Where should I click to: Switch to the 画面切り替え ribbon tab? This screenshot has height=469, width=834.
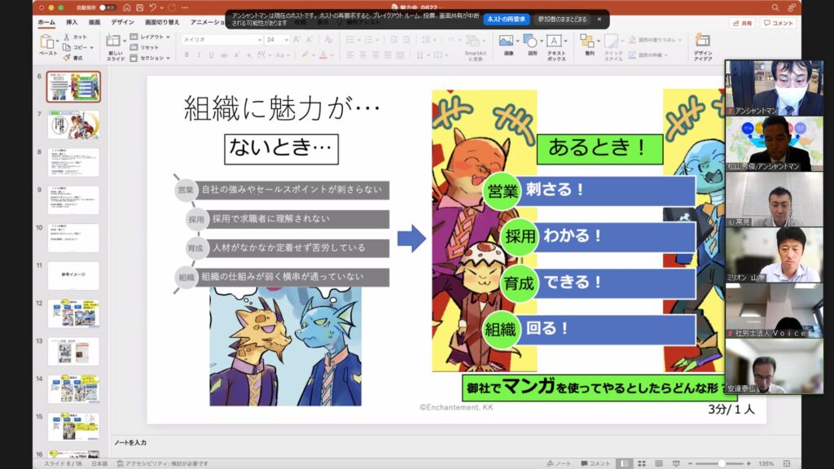point(162,22)
